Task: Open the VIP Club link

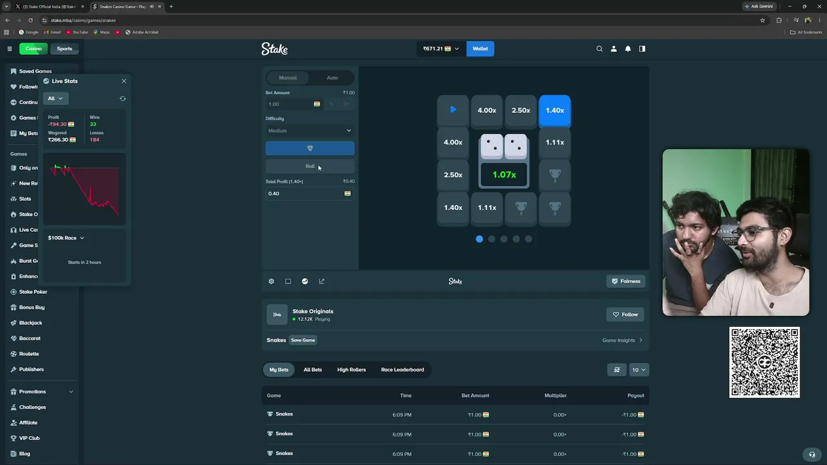Action: [x=25, y=438]
